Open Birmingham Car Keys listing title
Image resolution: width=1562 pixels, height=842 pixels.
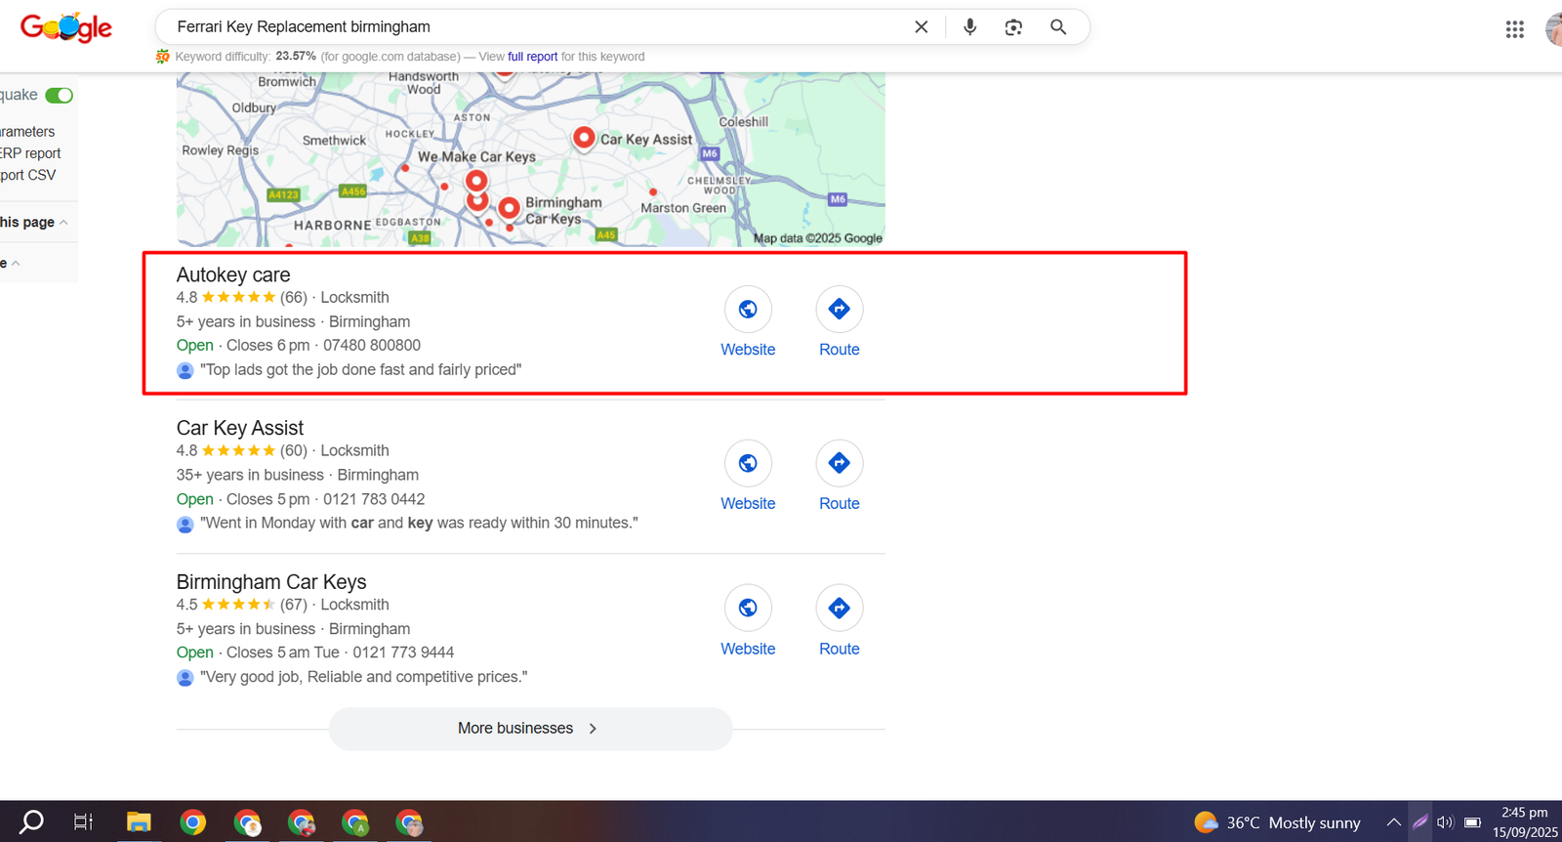[x=271, y=582]
